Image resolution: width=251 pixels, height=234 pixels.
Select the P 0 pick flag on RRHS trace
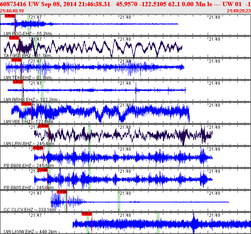tap(18, 82)
